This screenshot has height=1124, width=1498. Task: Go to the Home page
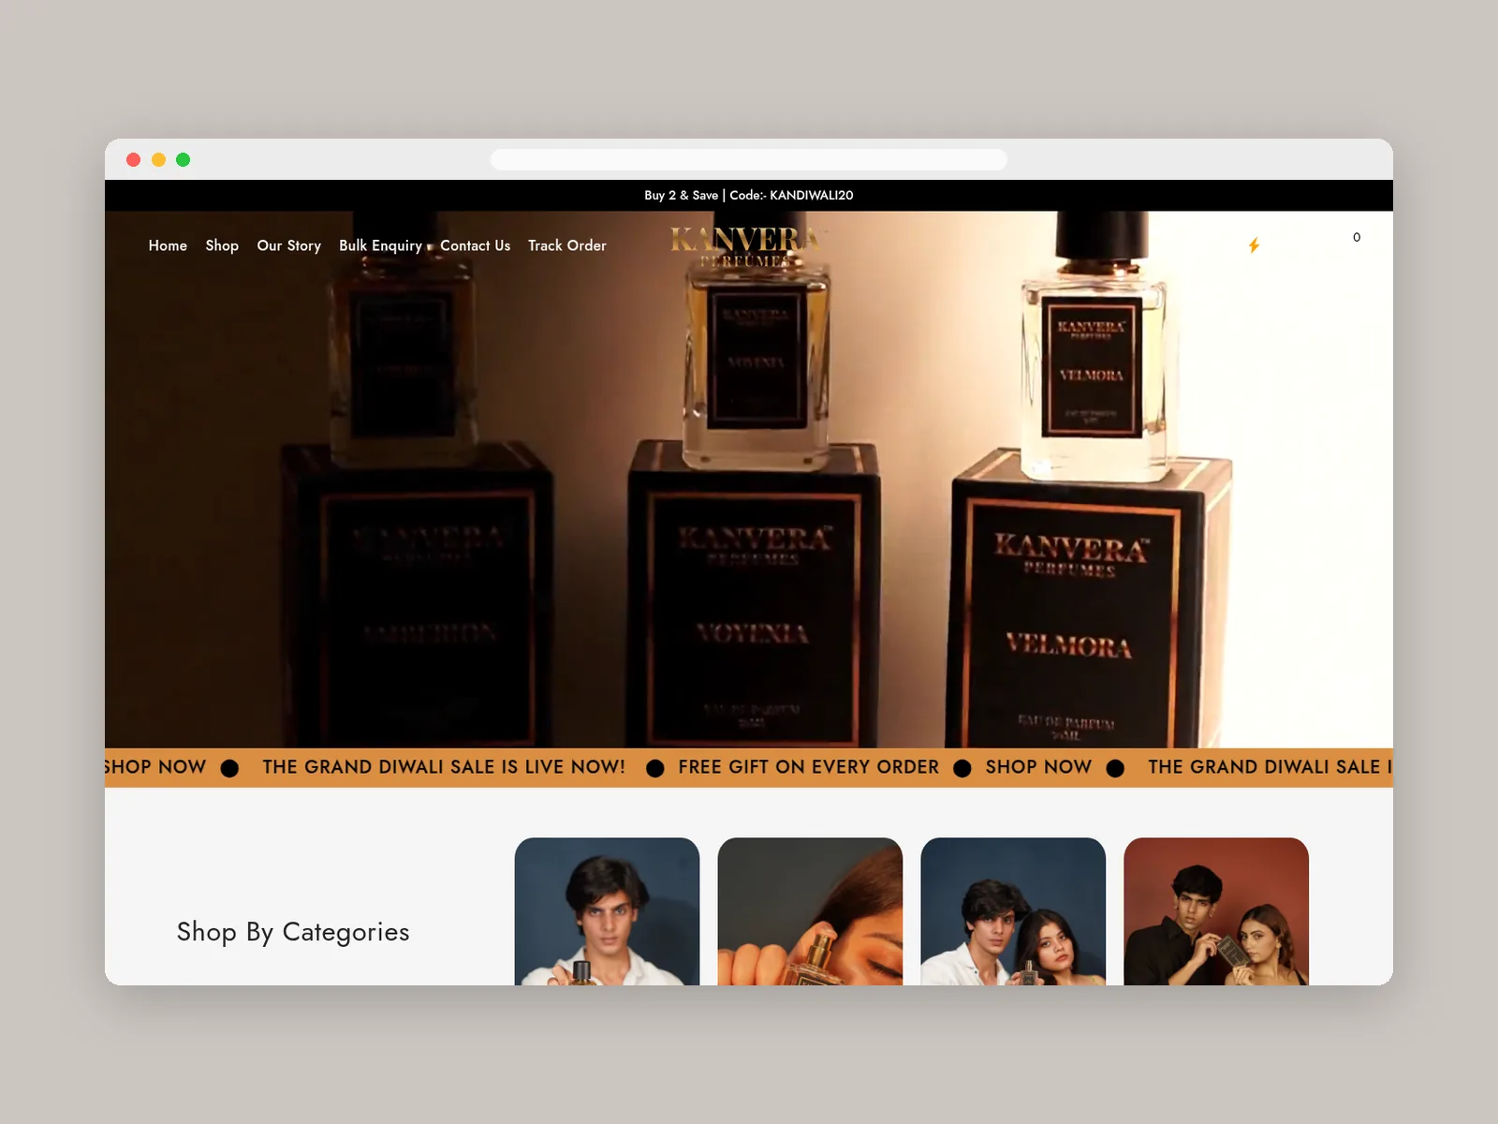point(168,245)
